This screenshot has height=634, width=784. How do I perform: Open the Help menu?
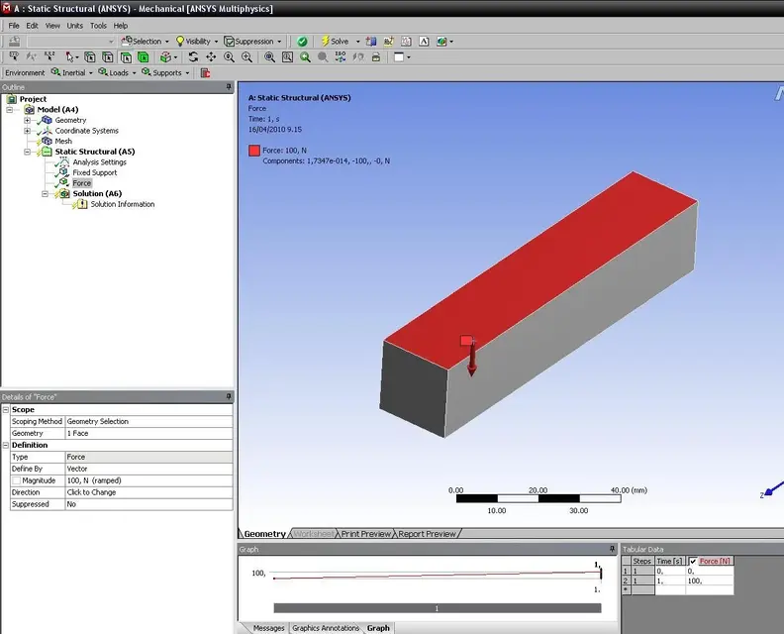tap(121, 26)
